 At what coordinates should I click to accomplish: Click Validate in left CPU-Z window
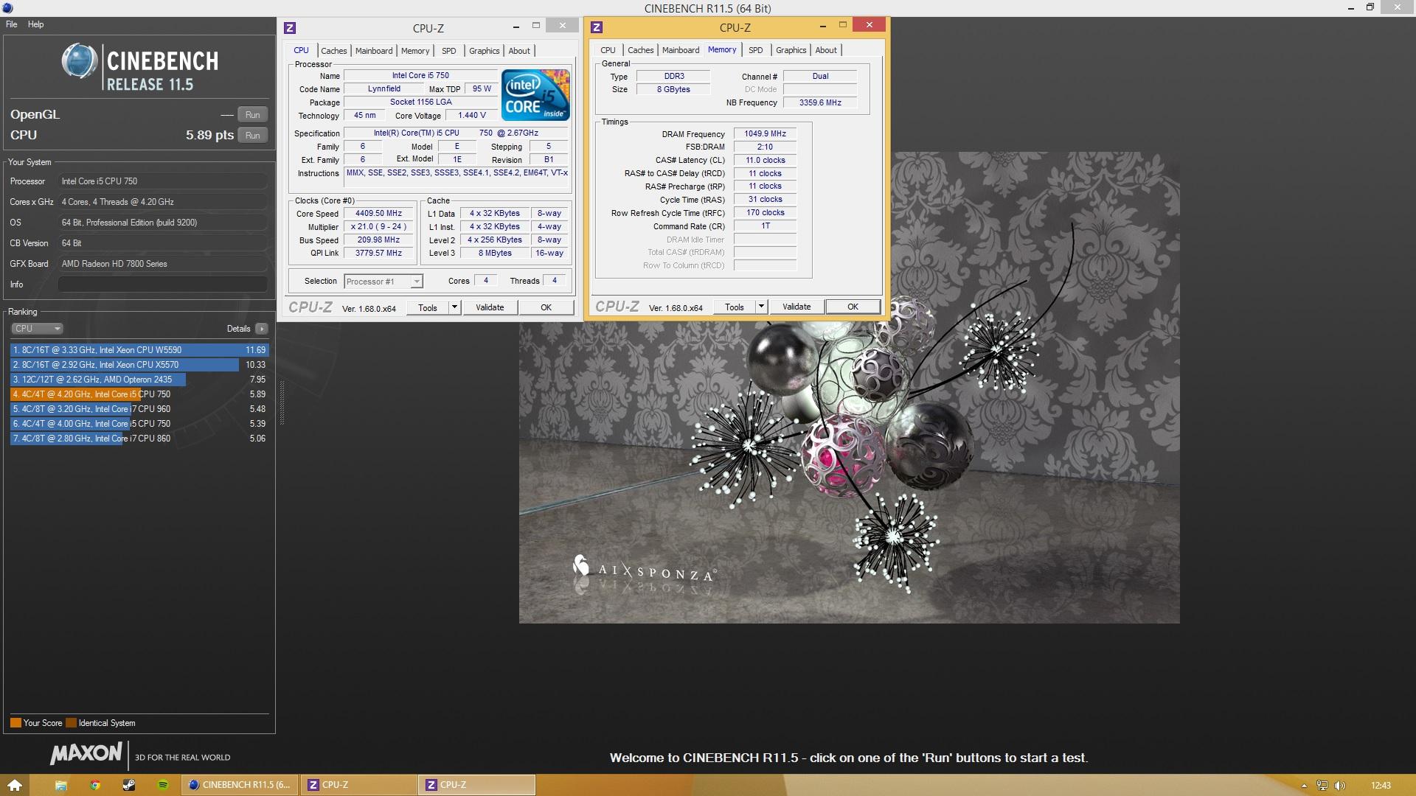pos(490,308)
